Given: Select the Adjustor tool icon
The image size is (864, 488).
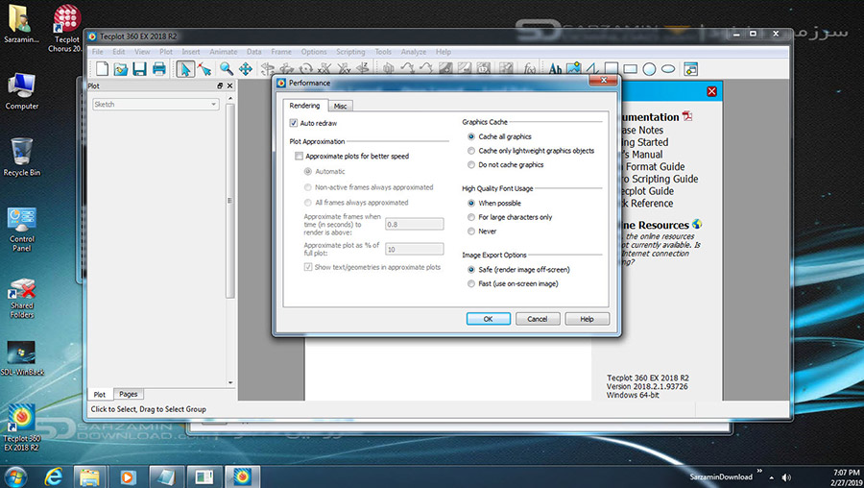Looking at the screenshot, I should (204, 69).
